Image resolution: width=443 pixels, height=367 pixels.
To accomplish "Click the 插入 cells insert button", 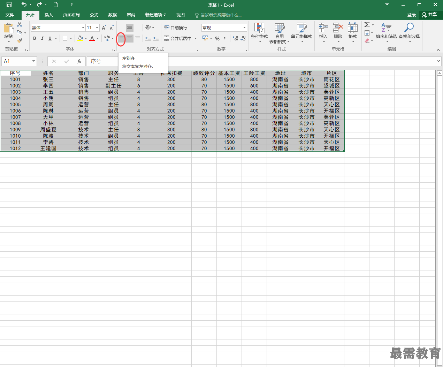I will pyautogui.click(x=323, y=33).
